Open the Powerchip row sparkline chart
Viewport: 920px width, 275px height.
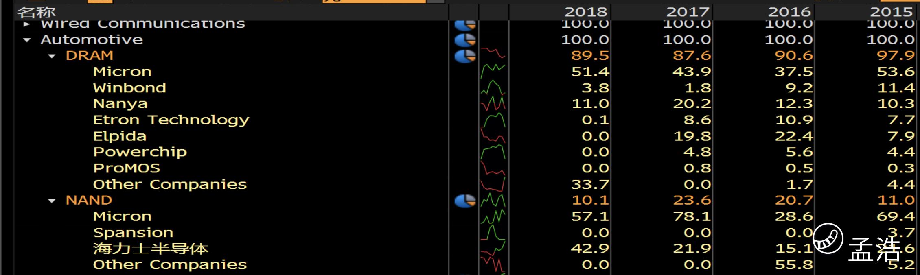[x=493, y=152]
